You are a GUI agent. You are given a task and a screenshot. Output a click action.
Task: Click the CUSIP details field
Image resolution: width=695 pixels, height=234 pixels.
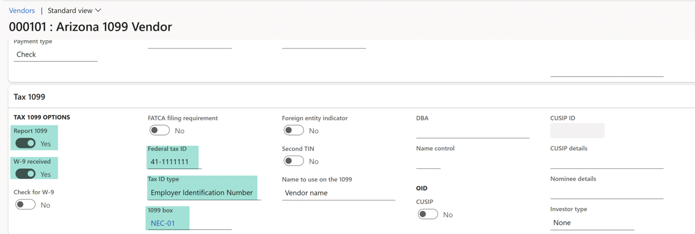pyautogui.click(x=606, y=162)
